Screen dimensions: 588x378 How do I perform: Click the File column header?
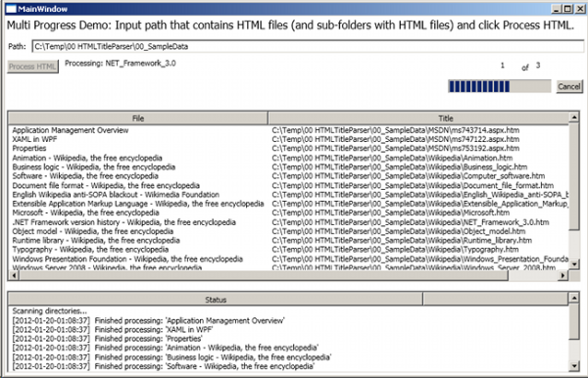[x=138, y=118]
